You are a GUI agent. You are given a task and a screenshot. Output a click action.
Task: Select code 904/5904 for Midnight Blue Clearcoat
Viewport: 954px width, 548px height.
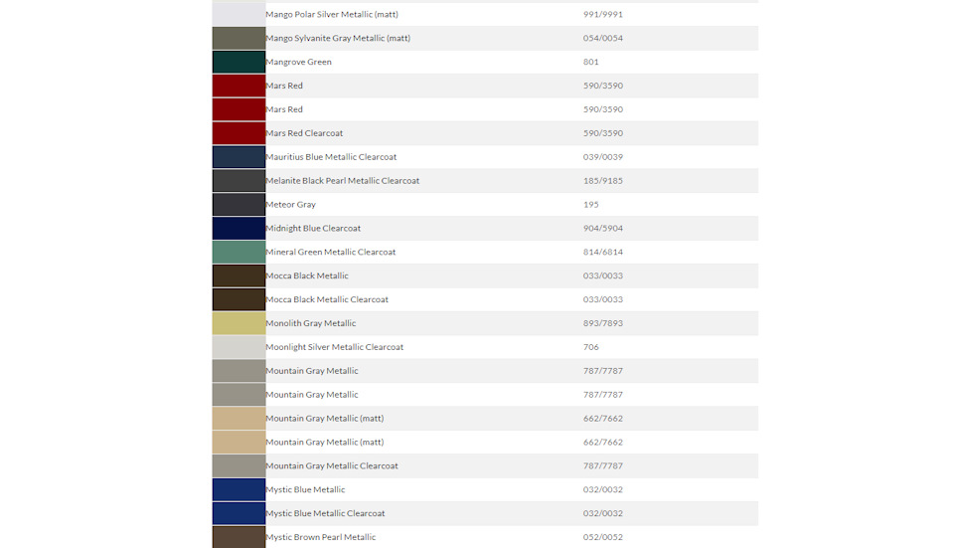[603, 228]
